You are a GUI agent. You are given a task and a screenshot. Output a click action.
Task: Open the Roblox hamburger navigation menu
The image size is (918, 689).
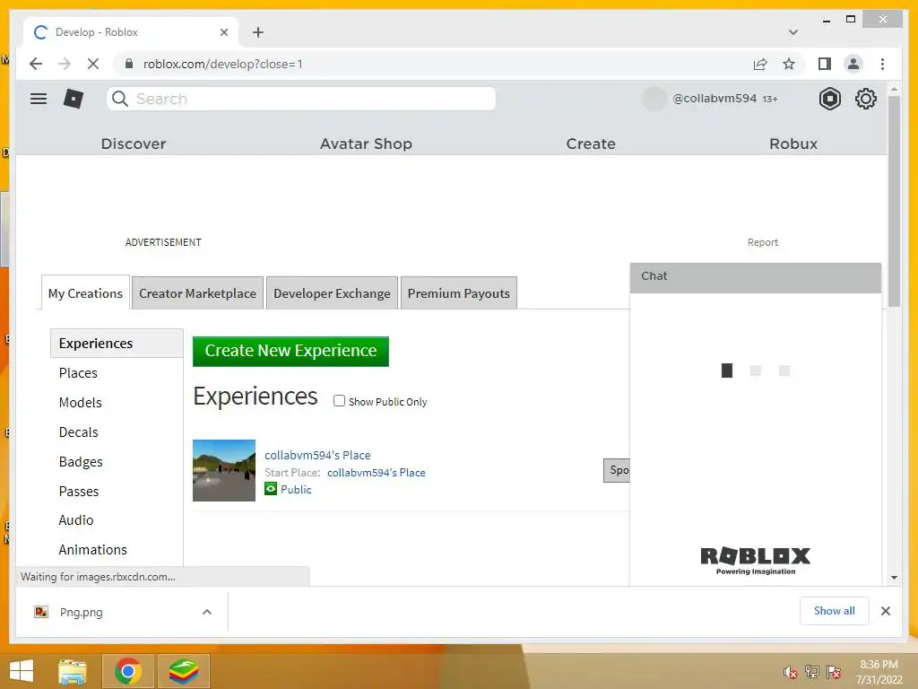(x=39, y=99)
